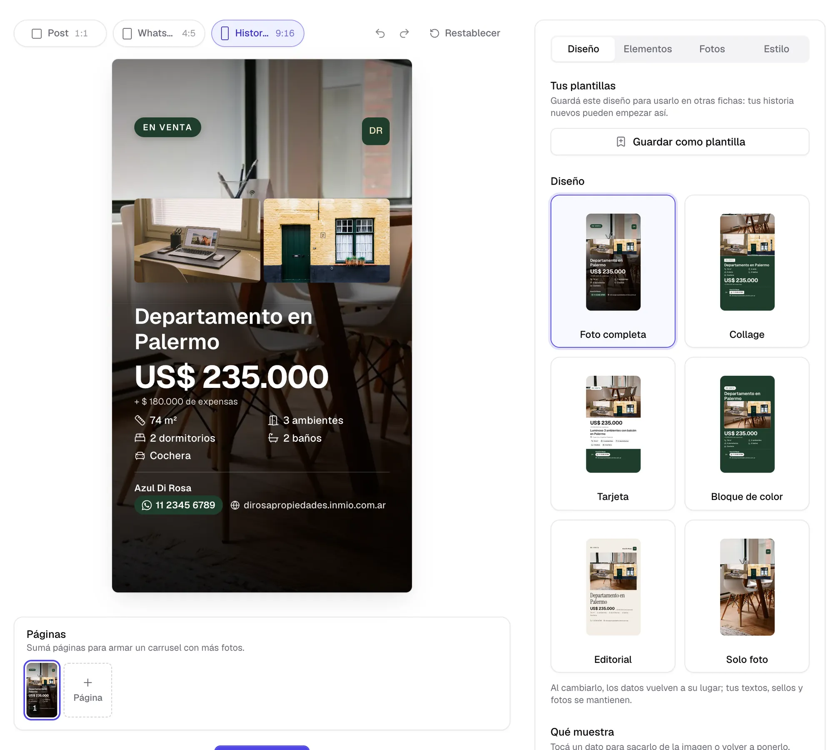833x750 pixels.
Task: Select the green door house photo
Action: tap(327, 240)
